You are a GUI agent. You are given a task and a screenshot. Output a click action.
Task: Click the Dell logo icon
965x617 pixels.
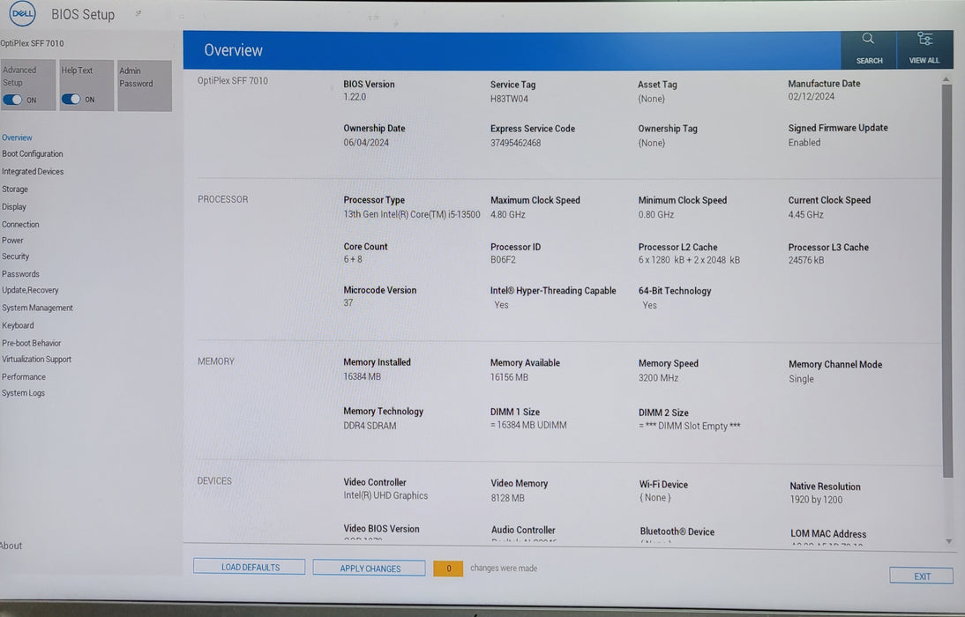point(22,13)
